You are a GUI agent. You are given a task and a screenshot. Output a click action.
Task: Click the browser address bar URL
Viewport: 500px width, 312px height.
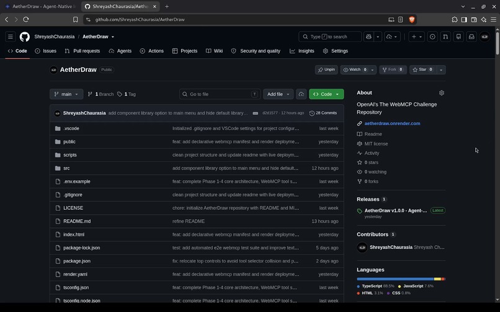[x=140, y=19]
